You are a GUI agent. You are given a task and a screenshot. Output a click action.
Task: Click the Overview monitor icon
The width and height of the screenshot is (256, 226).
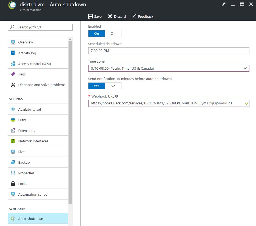pyautogui.click(x=13, y=42)
